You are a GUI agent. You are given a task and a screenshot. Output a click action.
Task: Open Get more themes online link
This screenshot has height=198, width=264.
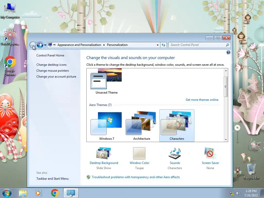202,100
